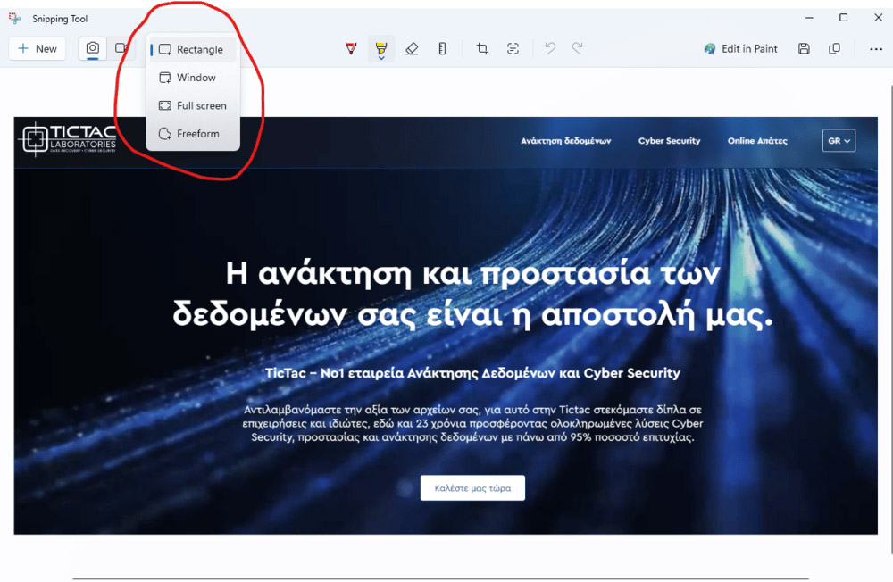
Task: Save the snip with floppy icon
Action: [x=804, y=49]
